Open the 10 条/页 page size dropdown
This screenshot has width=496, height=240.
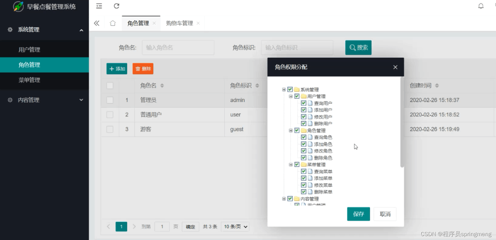coord(235,227)
